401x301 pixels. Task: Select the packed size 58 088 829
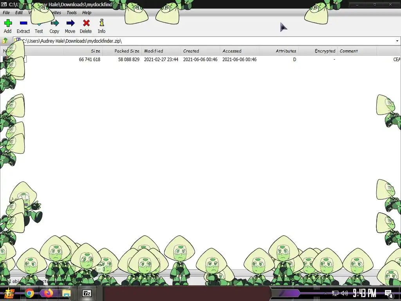pyautogui.click(x=128, y=60)
